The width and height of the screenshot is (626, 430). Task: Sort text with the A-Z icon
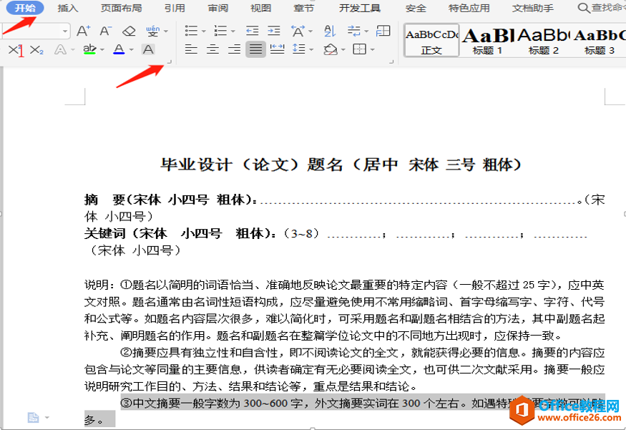tap(330, 31)
